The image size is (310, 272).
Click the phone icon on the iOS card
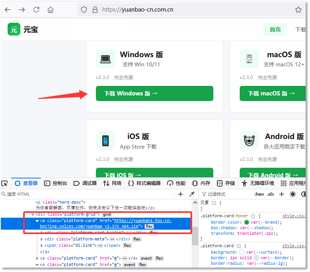pyautogui.click(x=105, y=141)
